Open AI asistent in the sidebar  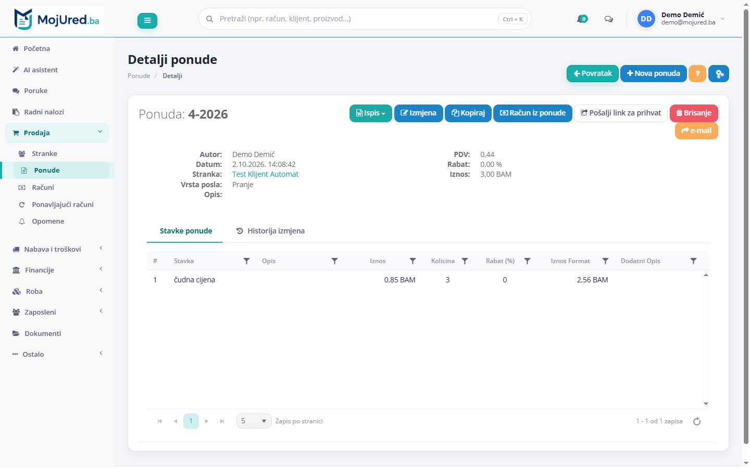(41, 70)
